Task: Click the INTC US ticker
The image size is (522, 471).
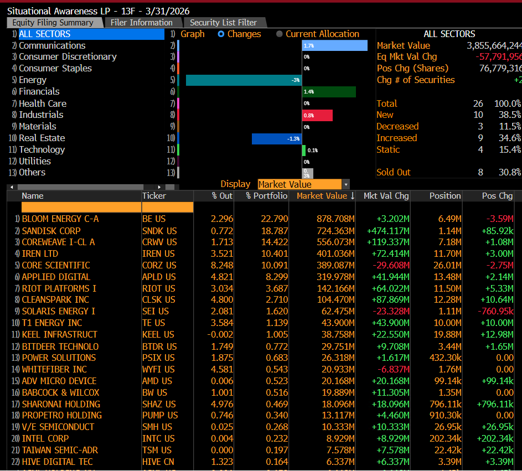Action: [158, 439]
